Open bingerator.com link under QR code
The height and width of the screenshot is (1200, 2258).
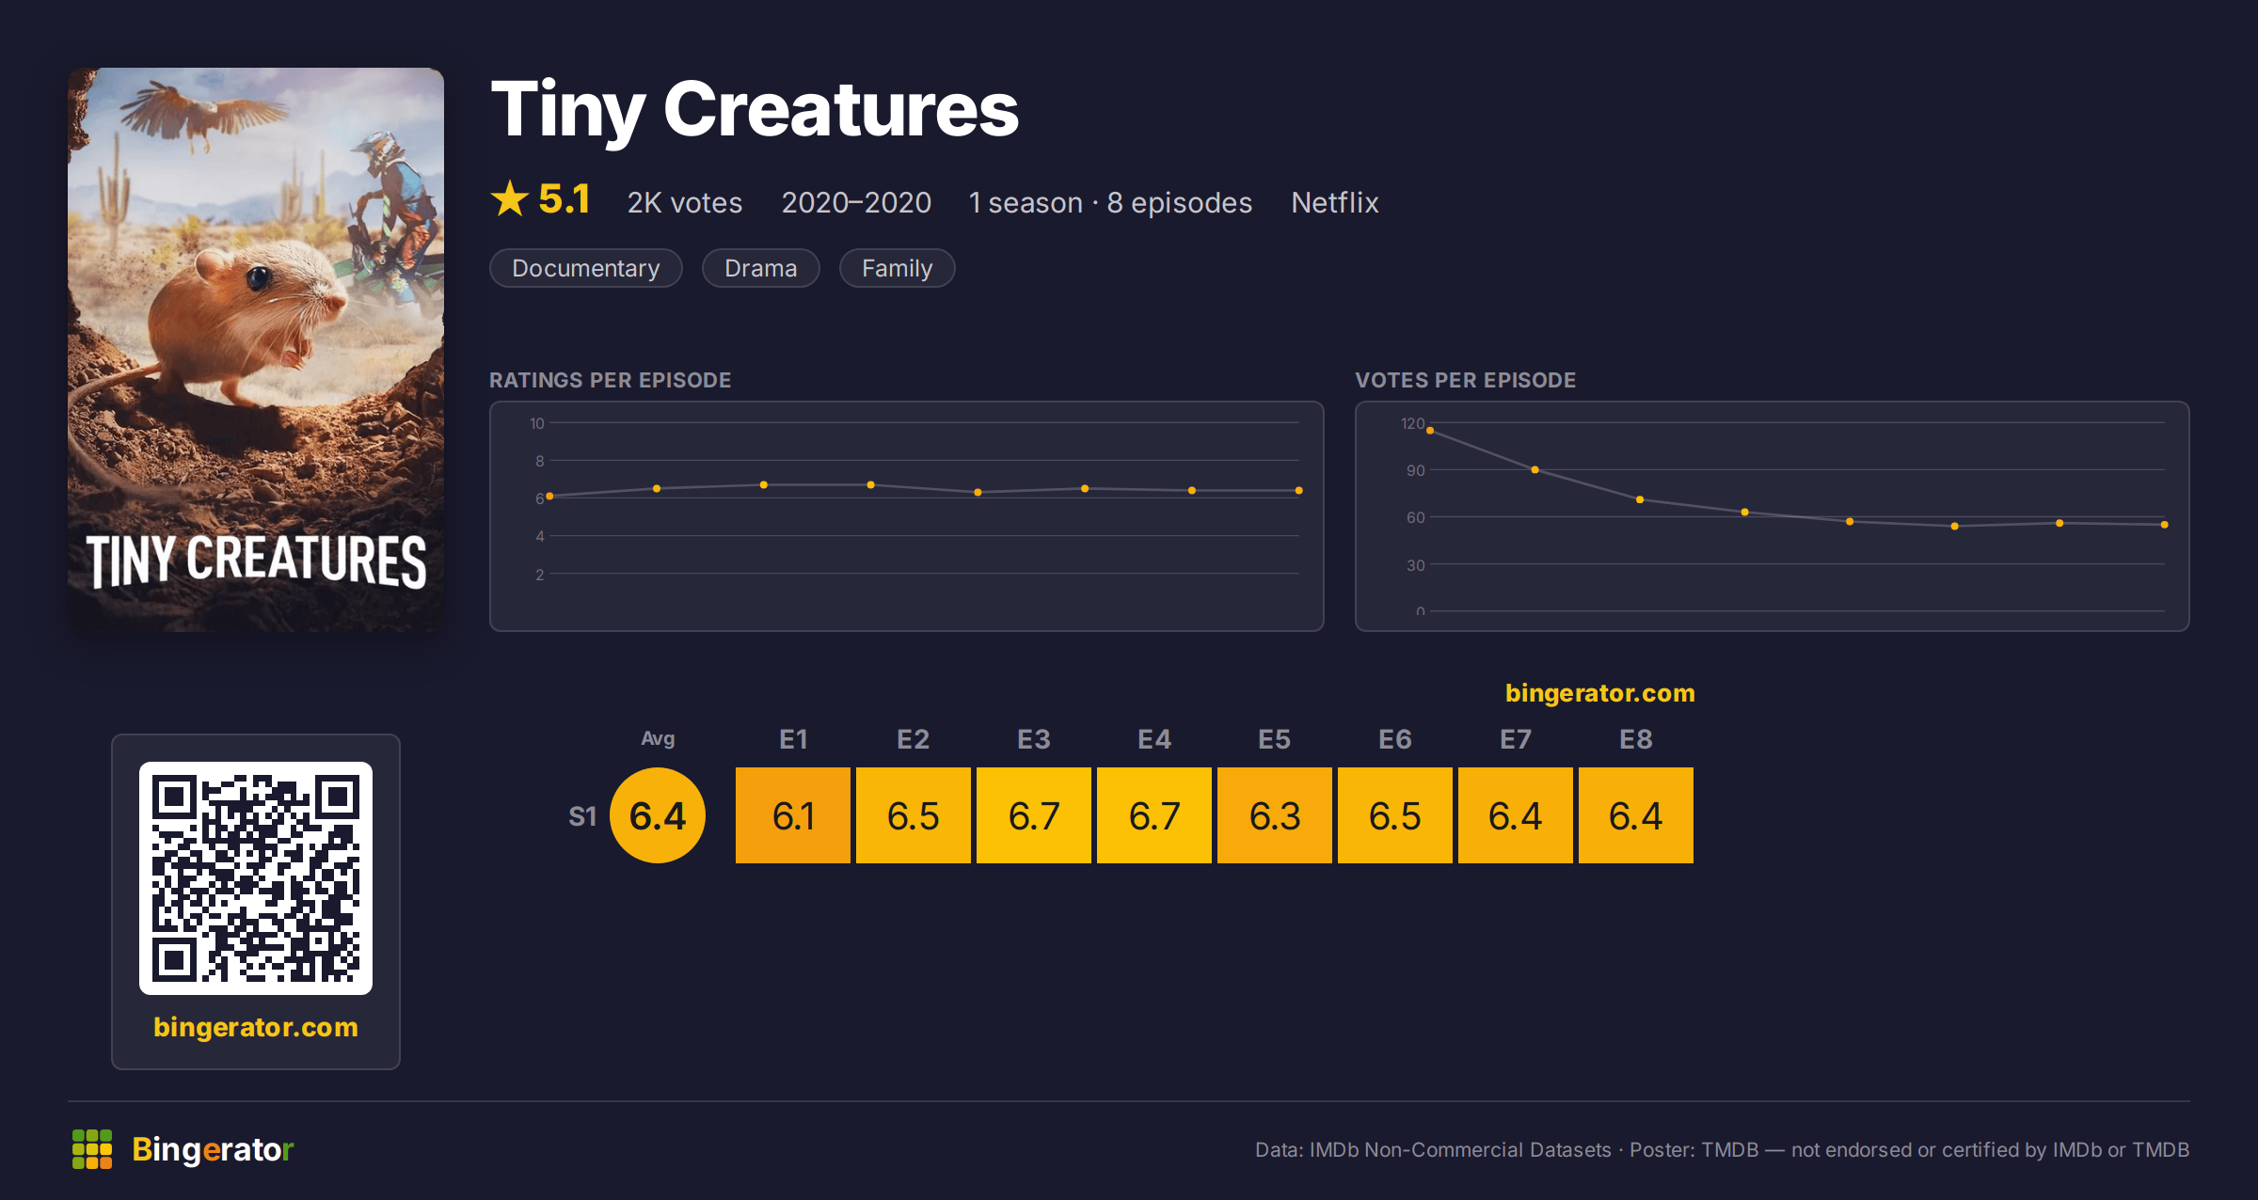pyautogui.click(x=256, y=1026)
